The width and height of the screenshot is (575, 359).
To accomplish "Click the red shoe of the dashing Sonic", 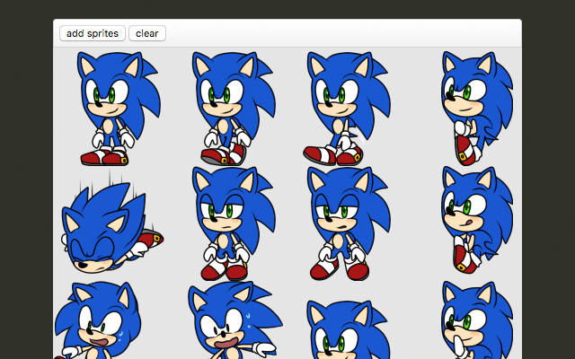I will tap(151, 239).
